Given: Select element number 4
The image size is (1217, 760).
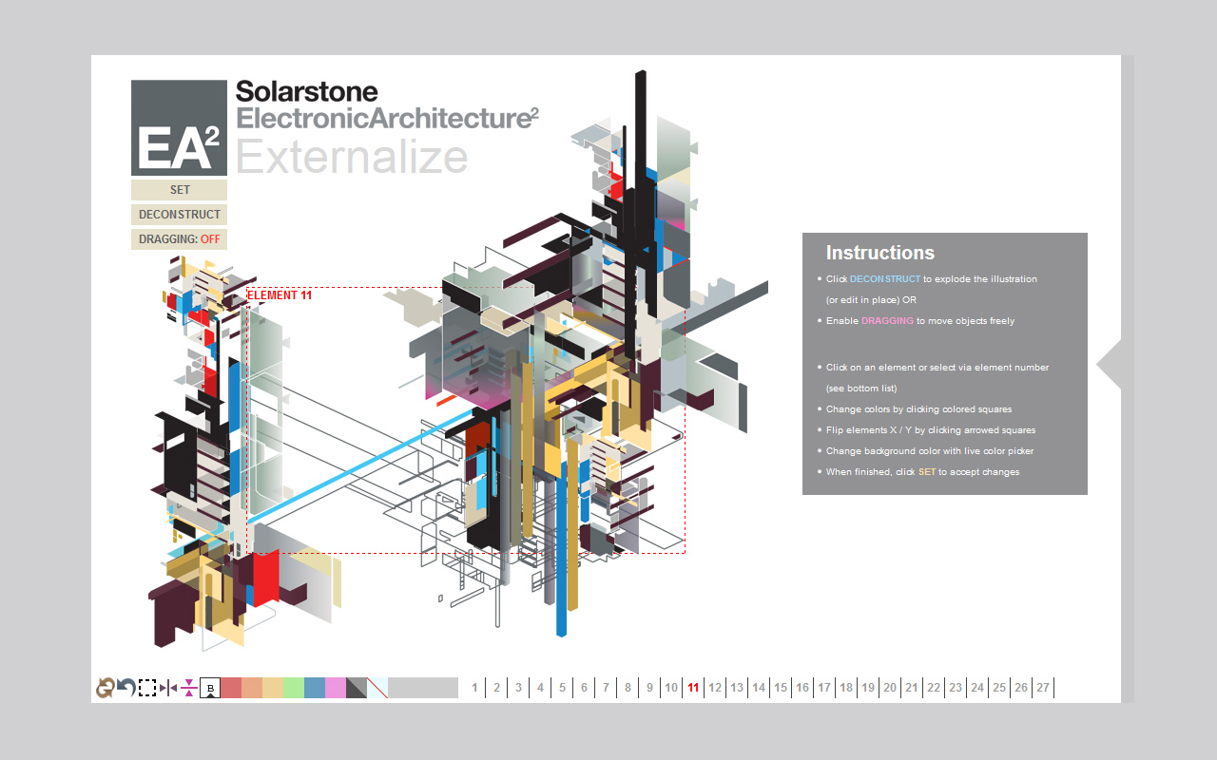Looking at the screenshot, I should (x=540, y=688).
